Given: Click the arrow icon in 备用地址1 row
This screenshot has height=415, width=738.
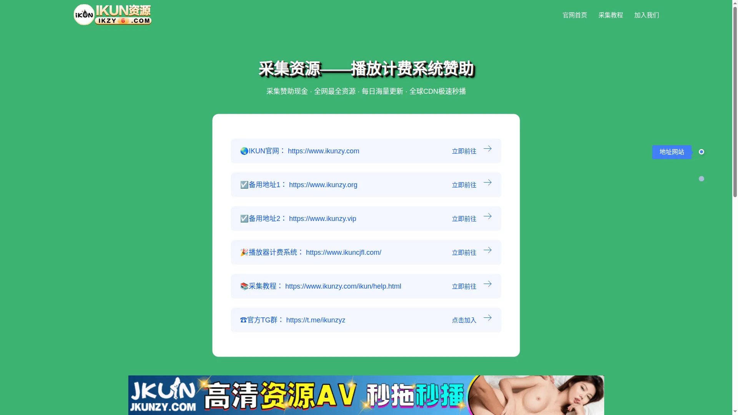Looking at the screenshot, I should (x=487, y=183).
